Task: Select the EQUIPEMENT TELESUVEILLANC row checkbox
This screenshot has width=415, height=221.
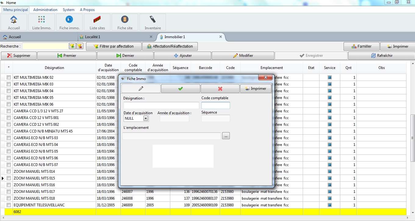Action: click(x=9, y=205)
